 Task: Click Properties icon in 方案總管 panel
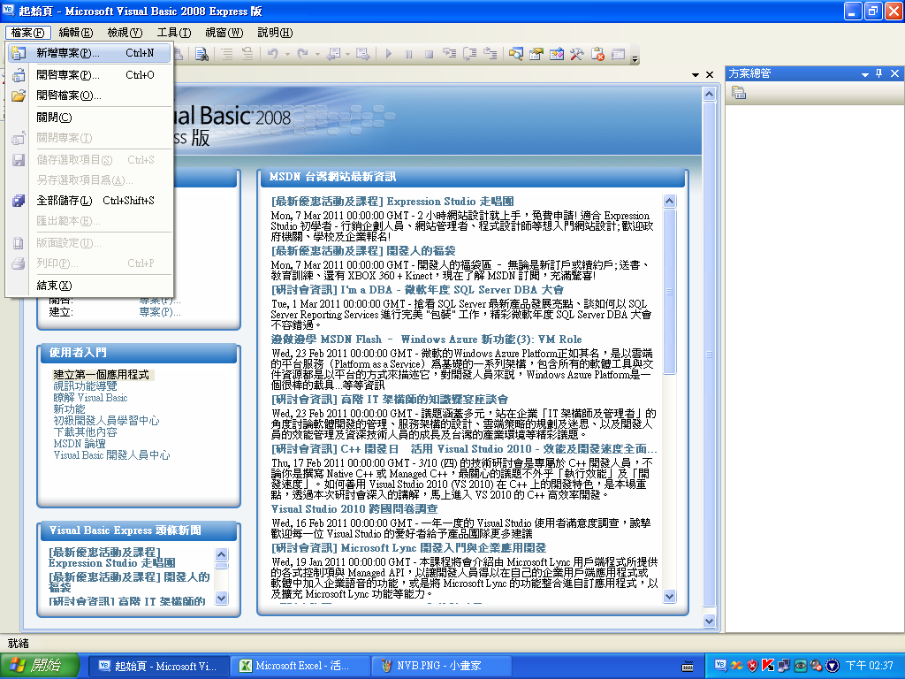739,92
